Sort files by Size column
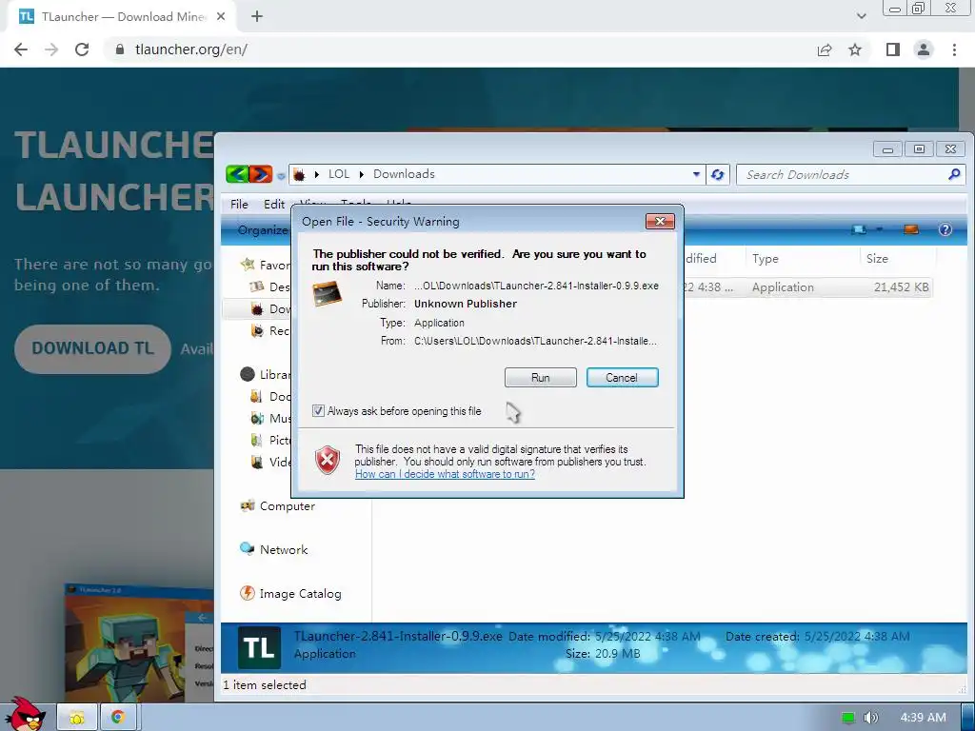The height and width of the screenshot is (731, 975). pyautogui.click(x=877, y=259)
